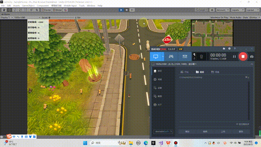Open the GameObject menu

coord(28,6)
